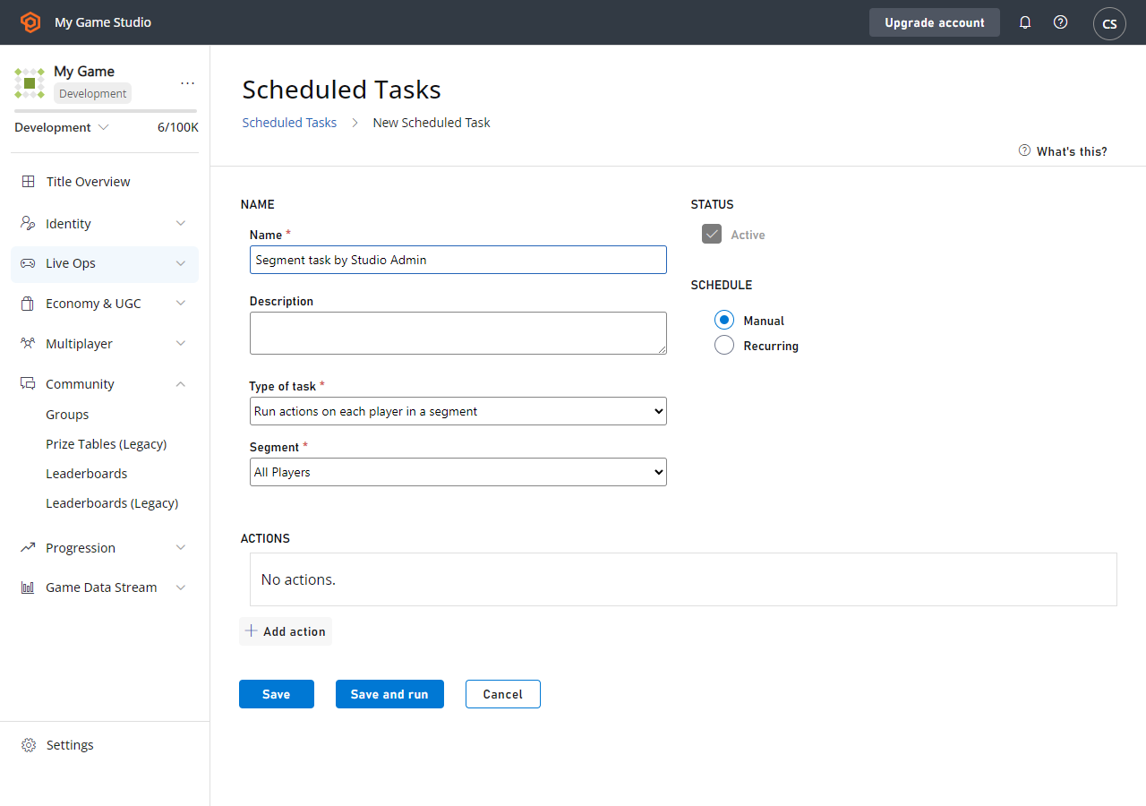Viewport: 1146px width, 806px height.
Task: Open Leaderboards under Community
Action: tap(87, 474)
